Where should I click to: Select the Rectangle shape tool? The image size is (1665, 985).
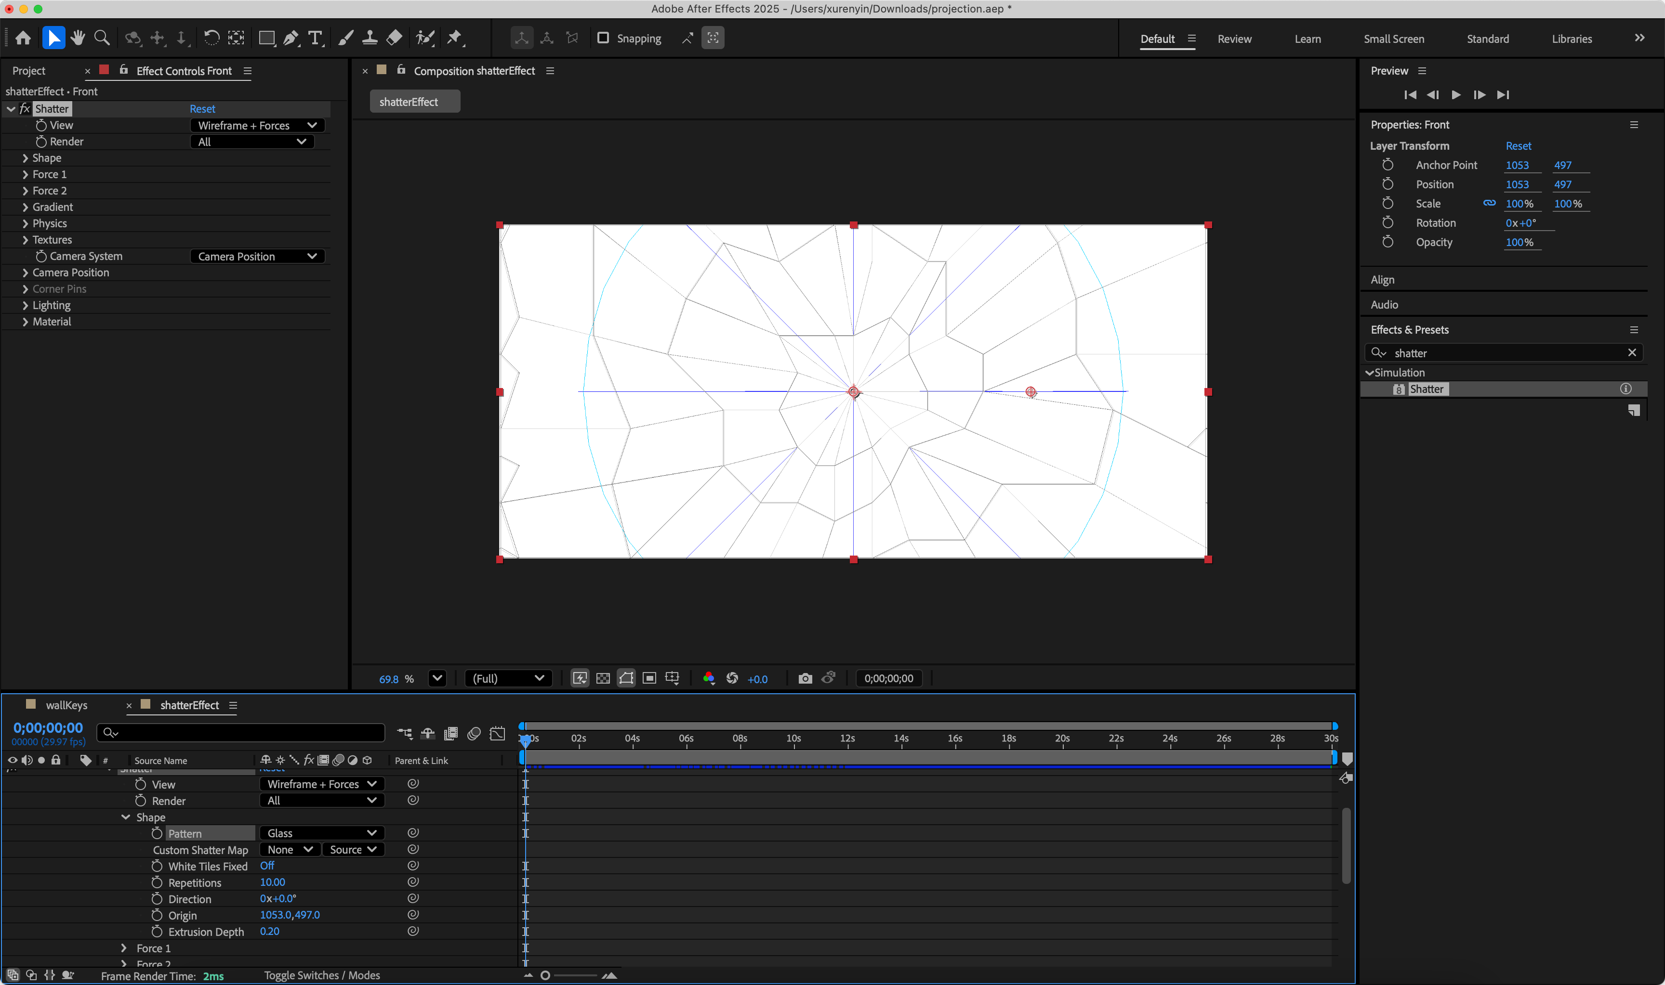(x=266, y=38)
